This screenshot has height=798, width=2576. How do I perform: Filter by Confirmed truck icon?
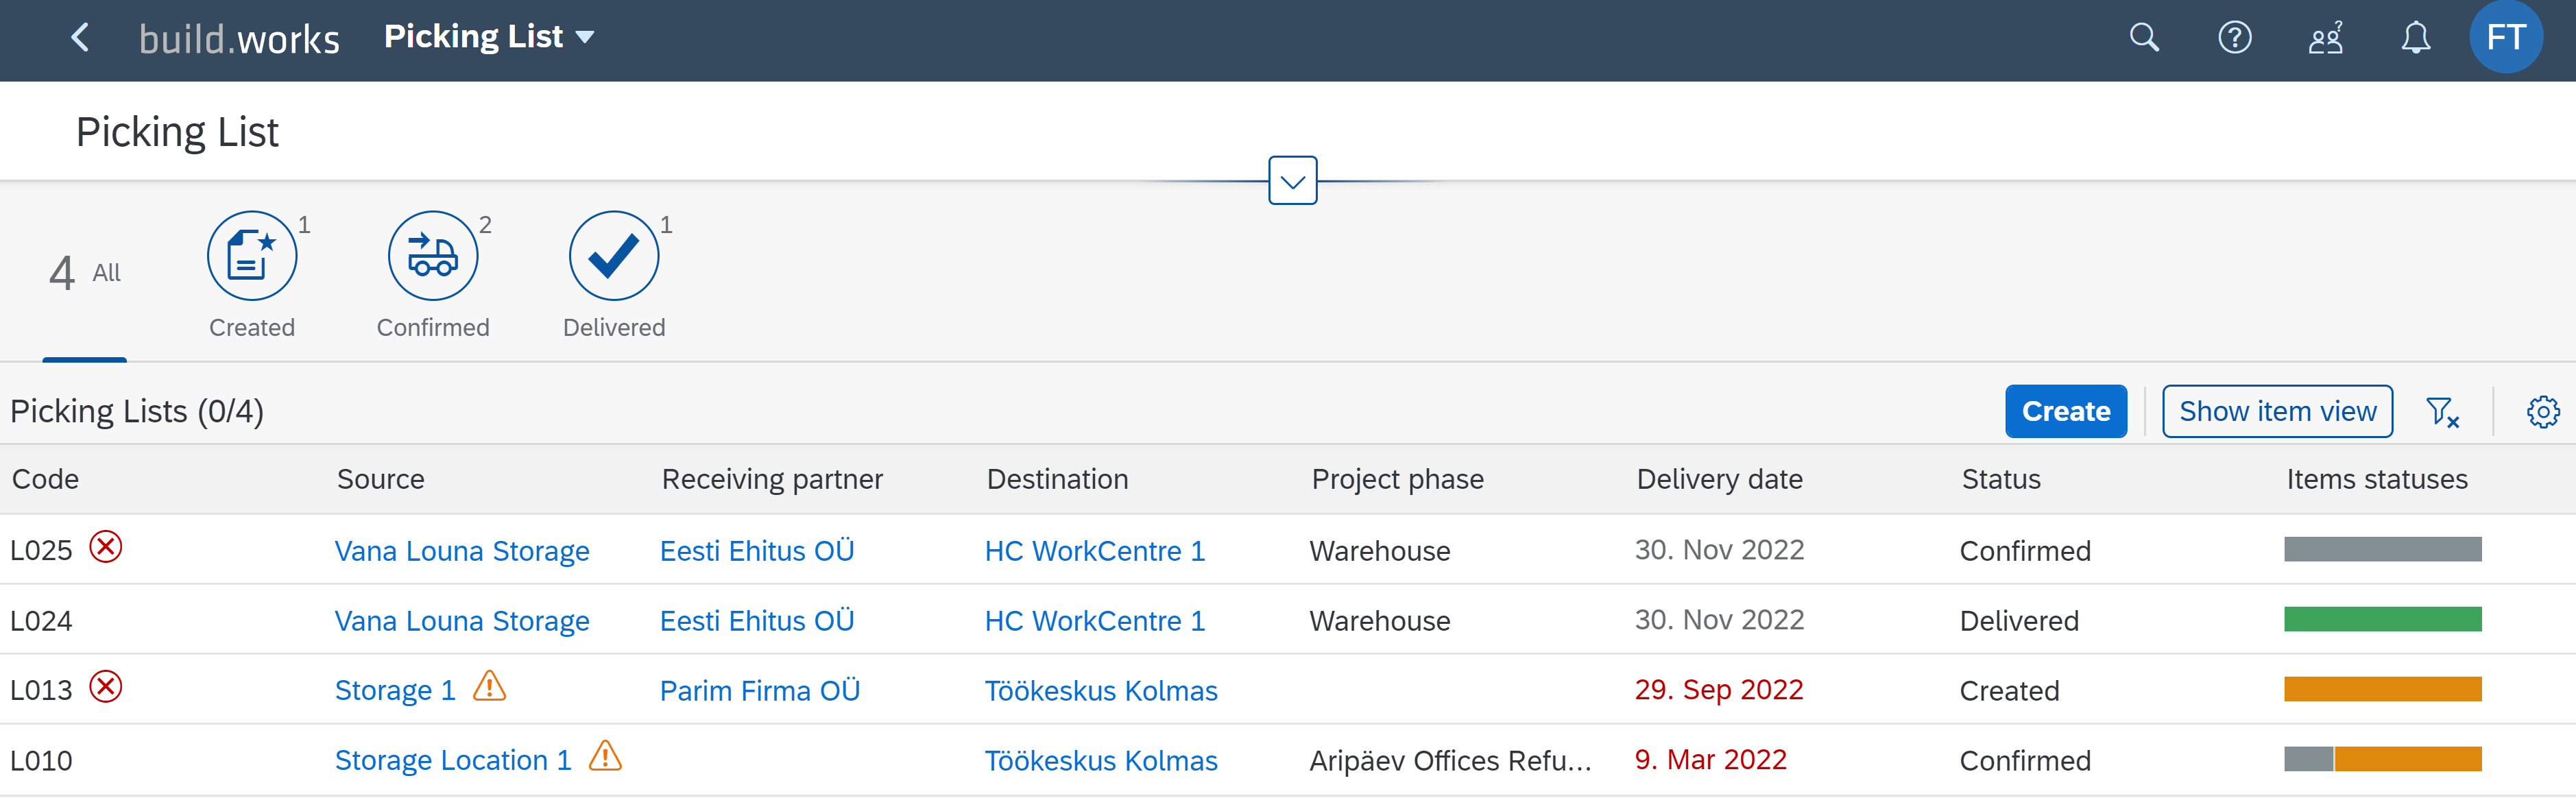433,256
